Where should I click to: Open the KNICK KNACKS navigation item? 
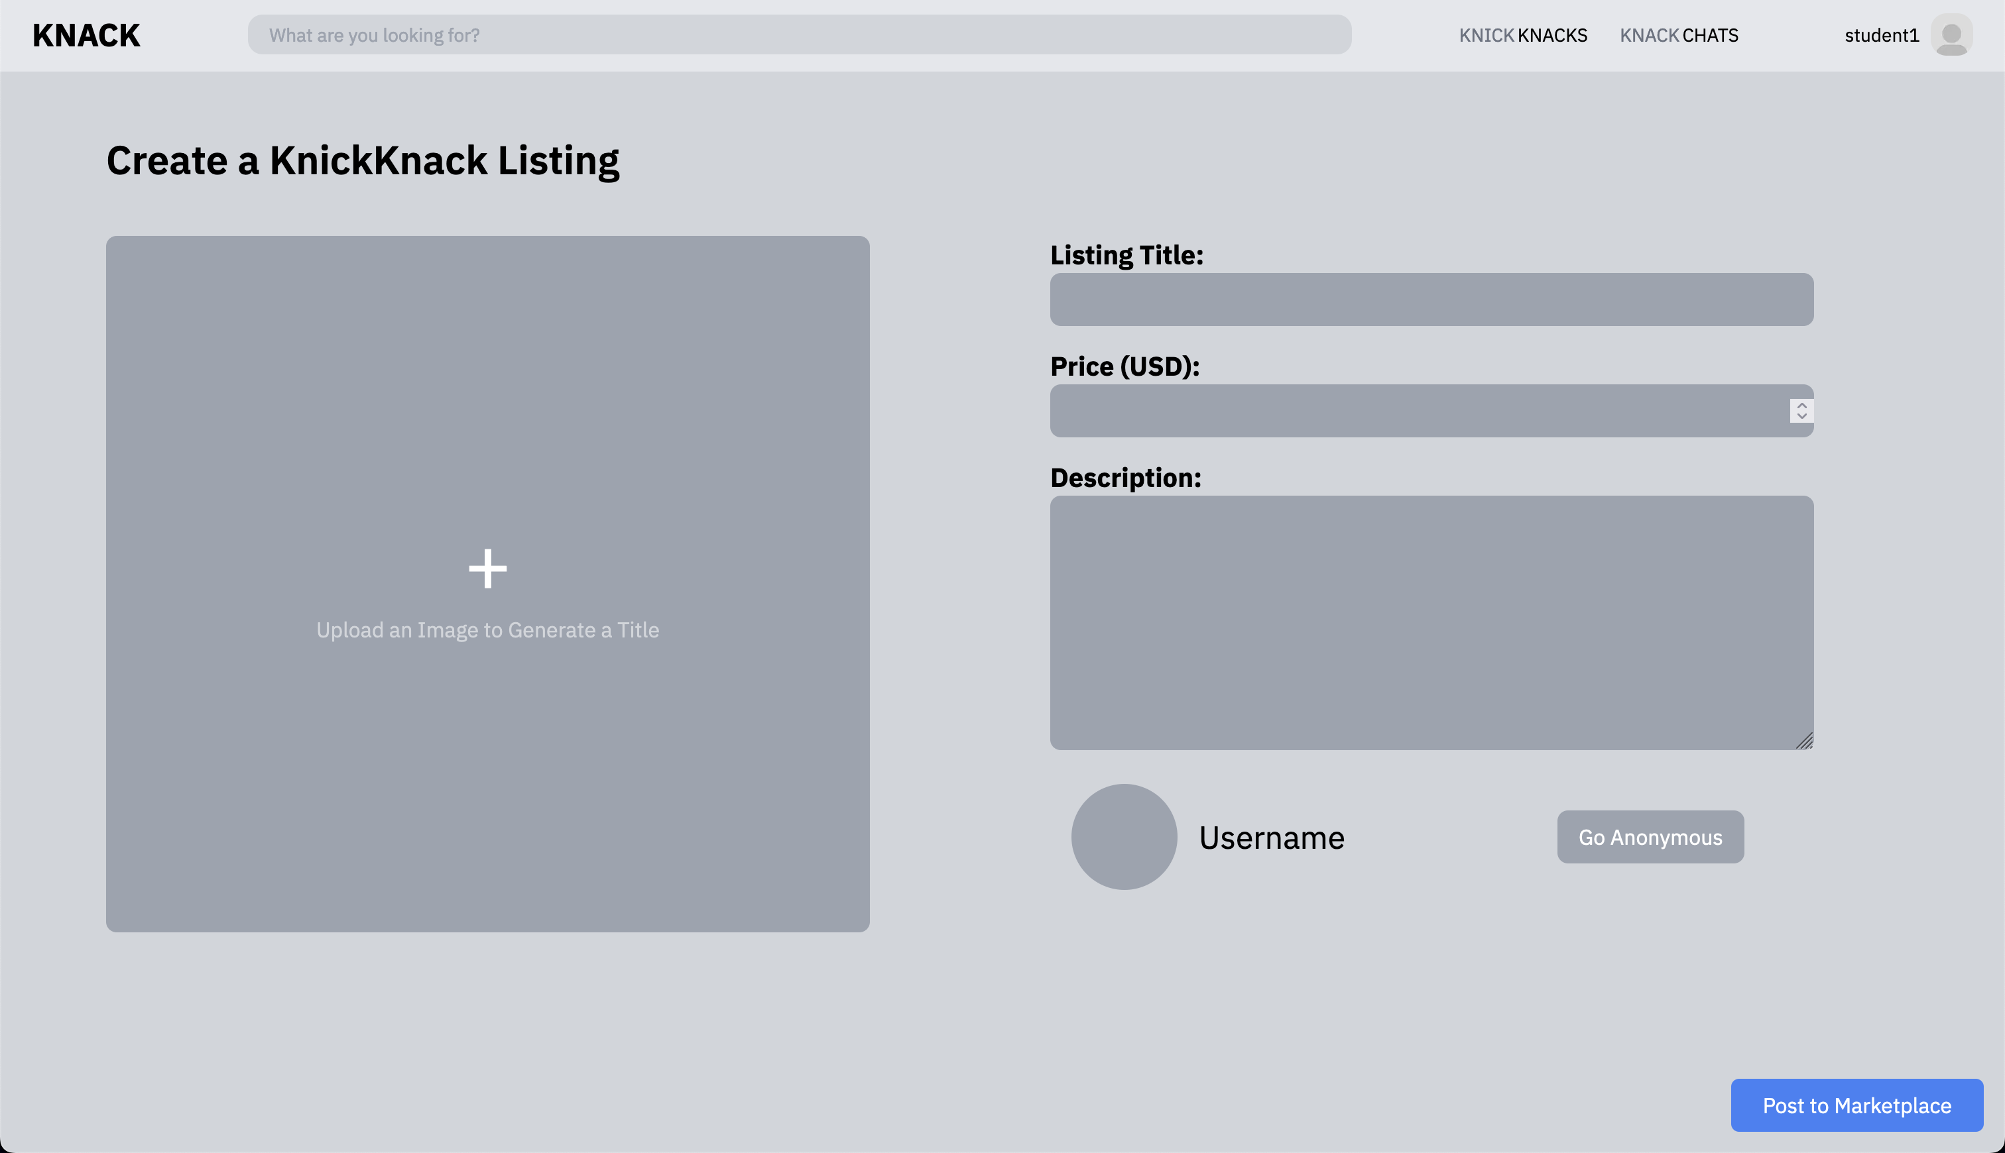click(1522, 36)
